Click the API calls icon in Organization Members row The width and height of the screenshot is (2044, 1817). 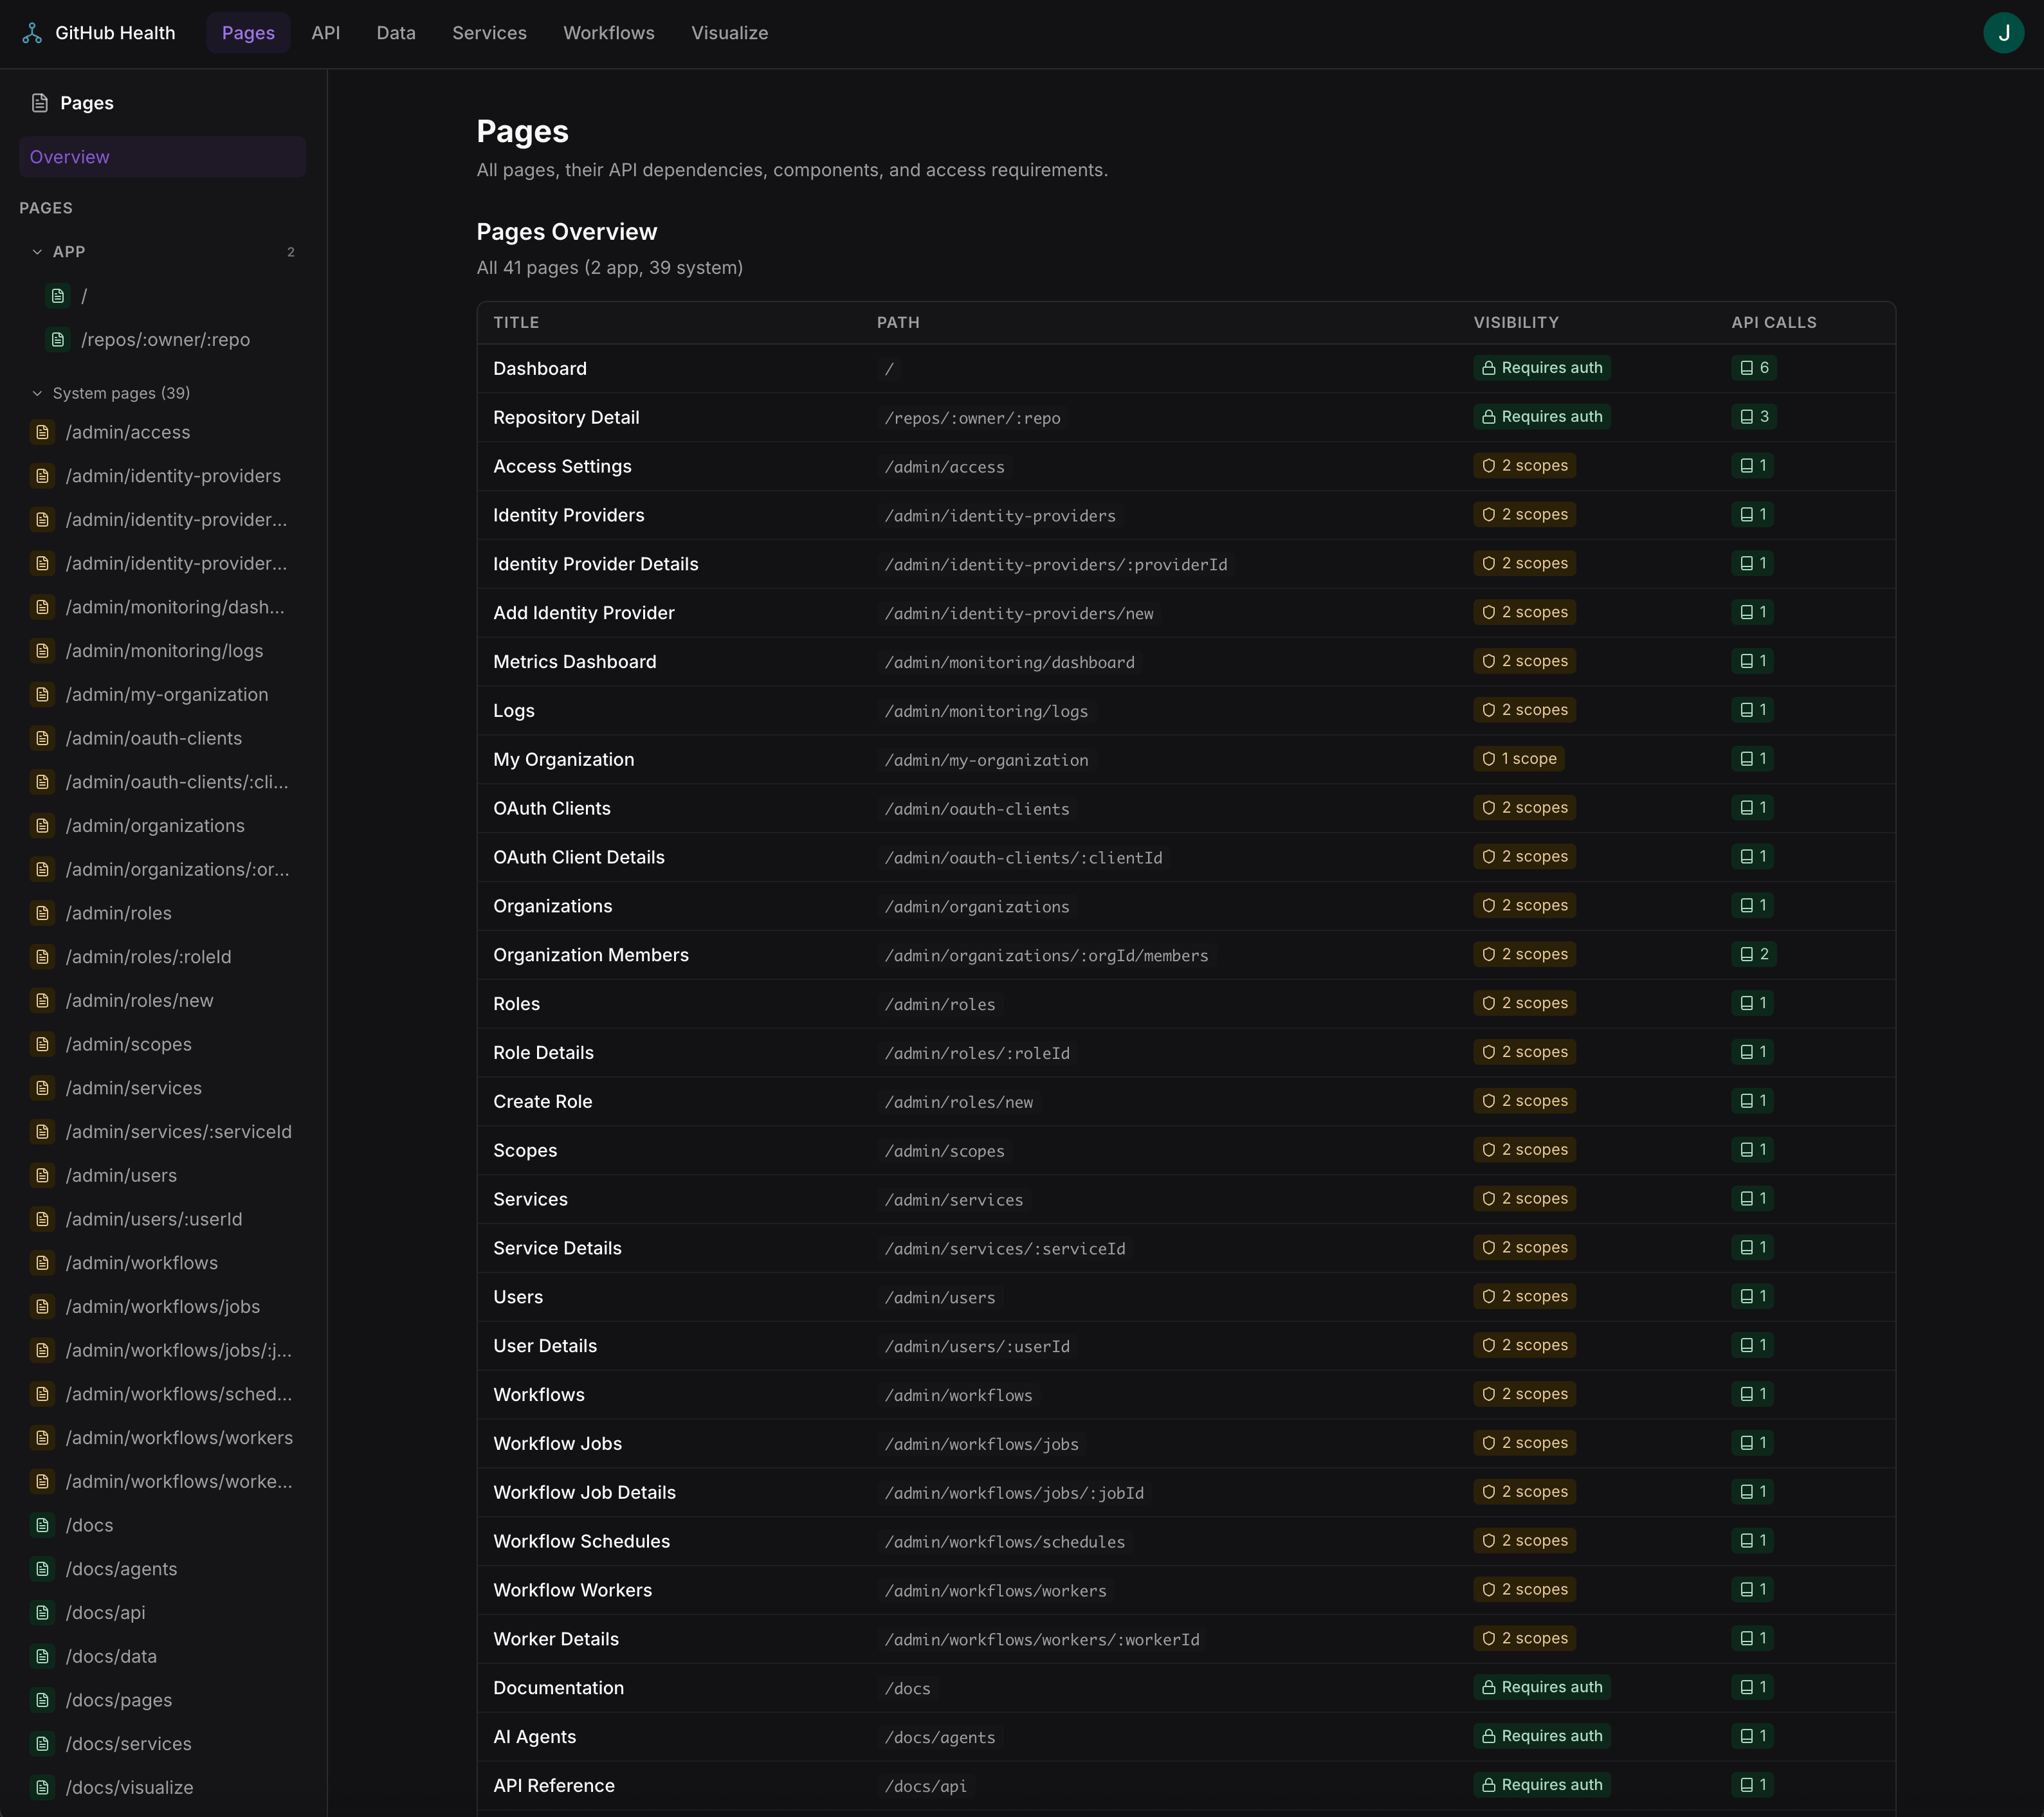(x=1746, y=955)
